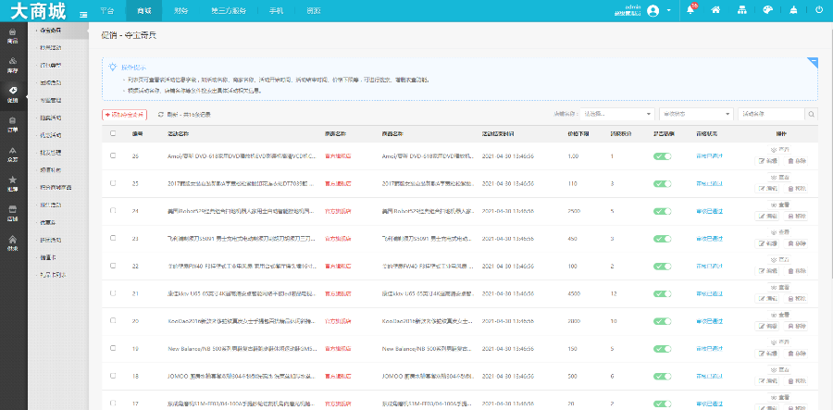Image resolution: width=833 pixels, height=410 pixels.
Task: Delete the Amoi DVD-618 promotion row
Action: (x=796, y=161)
